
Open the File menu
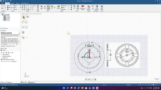coord(2,3)
